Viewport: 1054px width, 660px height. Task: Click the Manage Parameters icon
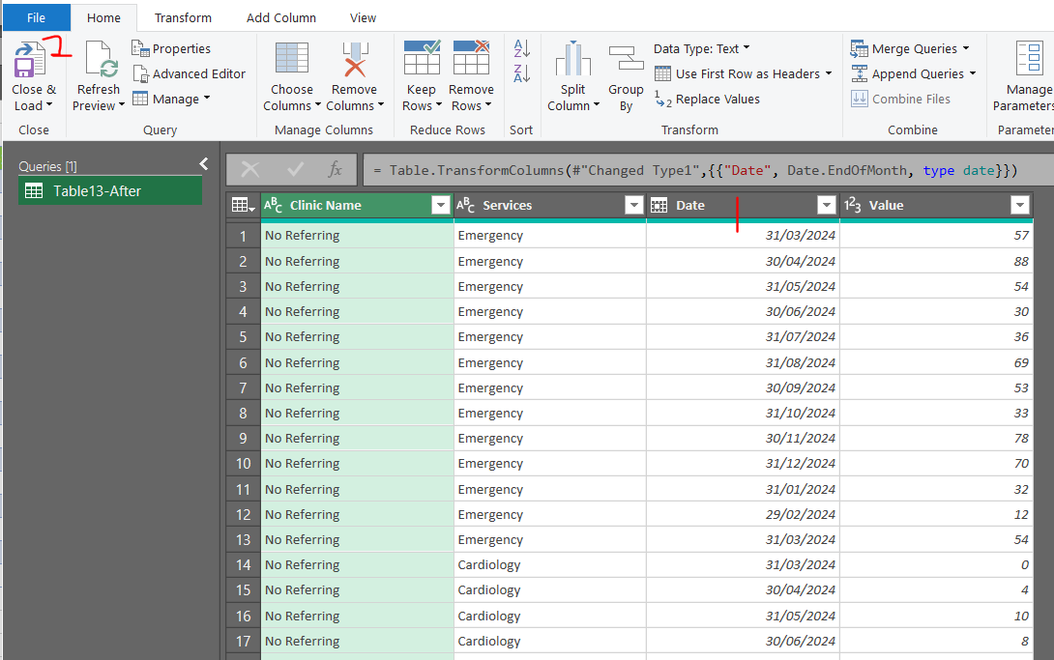(1029, 58)
